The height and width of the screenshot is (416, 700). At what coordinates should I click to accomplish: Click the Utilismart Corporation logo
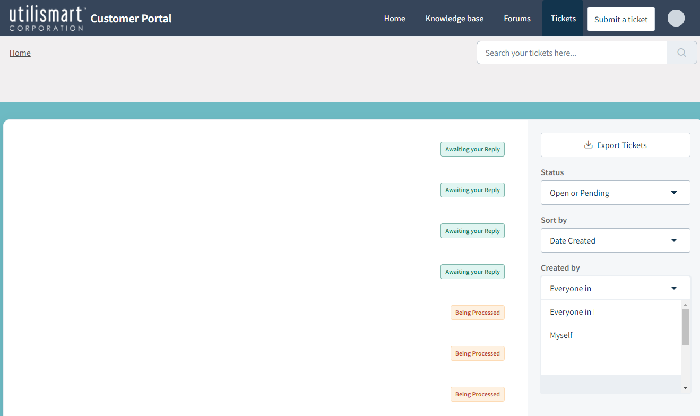tap(47, 19)
